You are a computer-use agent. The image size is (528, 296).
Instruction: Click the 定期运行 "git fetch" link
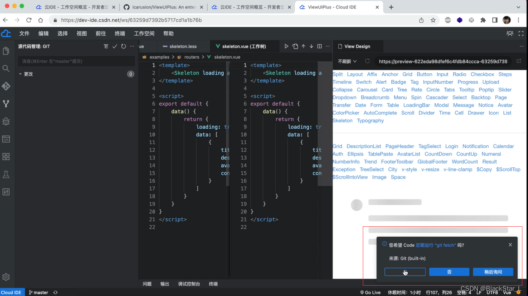[436, 245]
